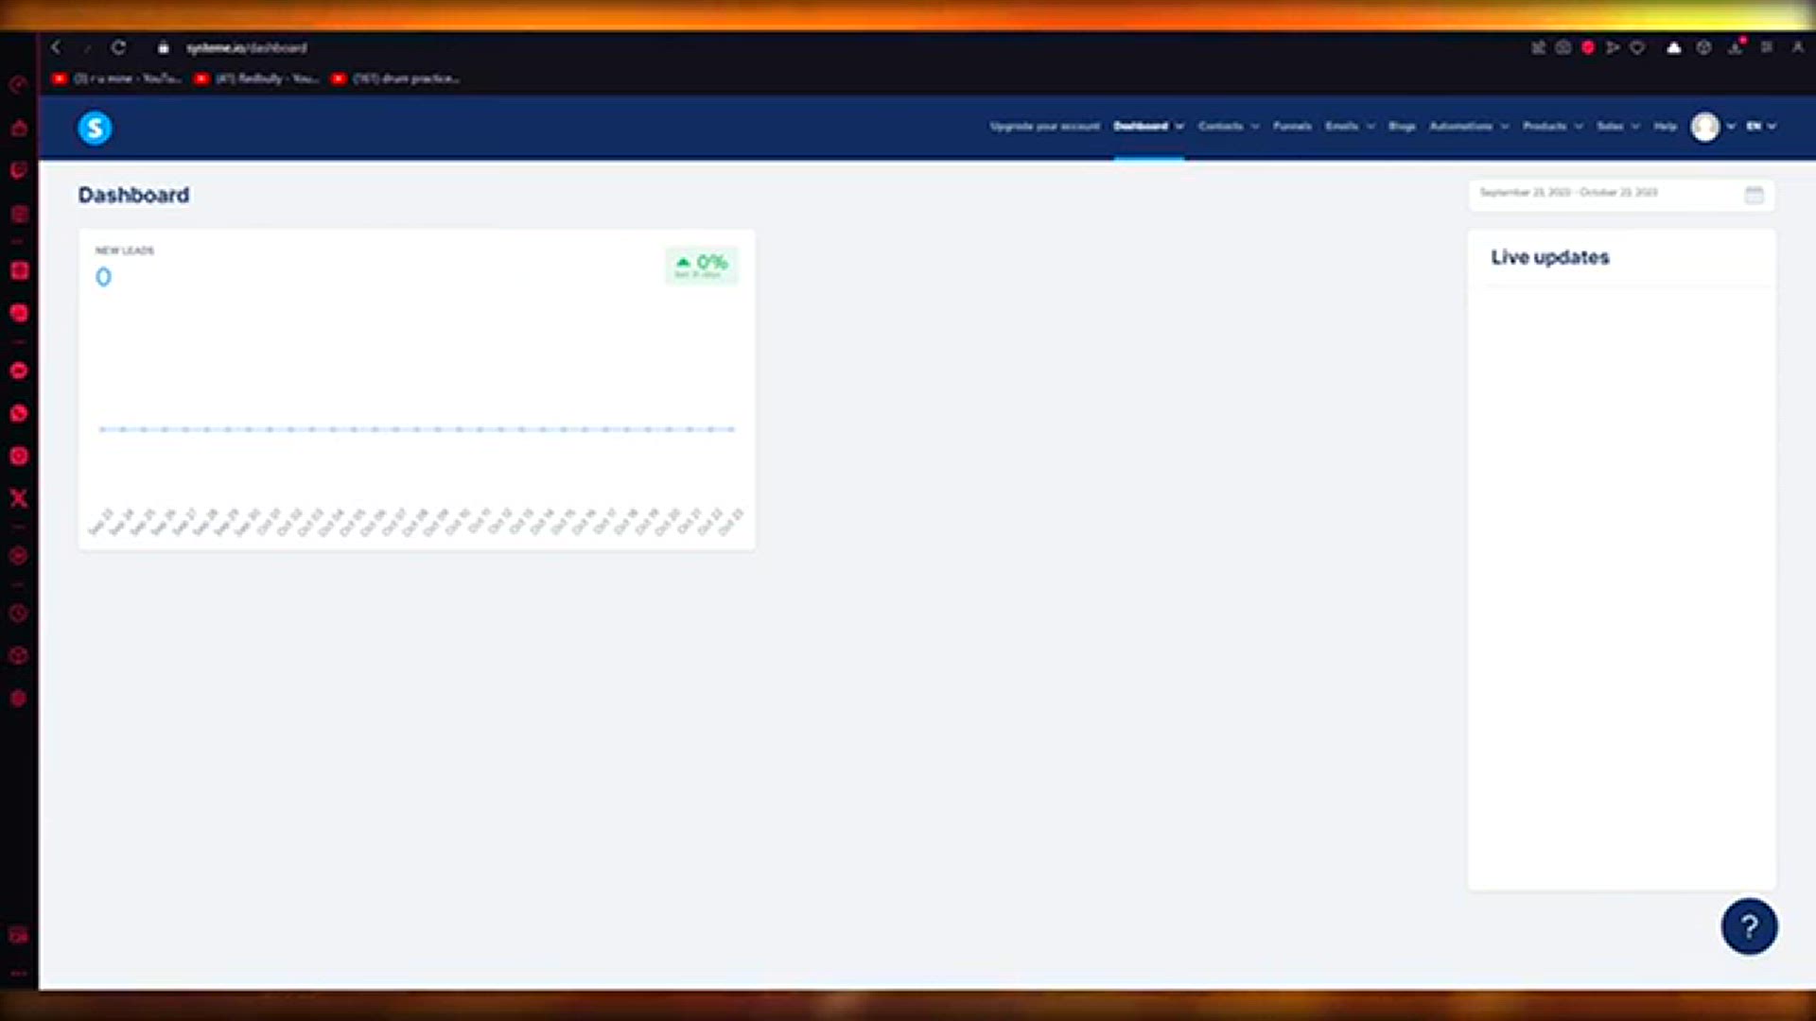Go to Funnels page
Screen dimensions: 1816x1021
(x=1292, y=126)
